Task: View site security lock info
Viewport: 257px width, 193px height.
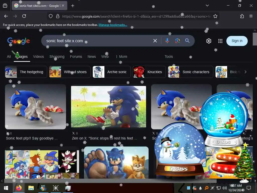Action: [x=57, y=16]
